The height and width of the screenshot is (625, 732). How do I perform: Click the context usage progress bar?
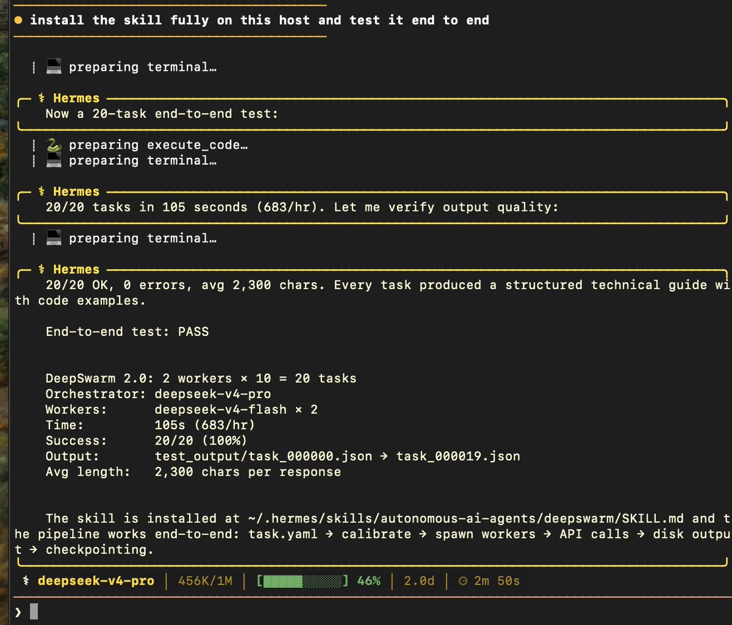pos(303,581)
